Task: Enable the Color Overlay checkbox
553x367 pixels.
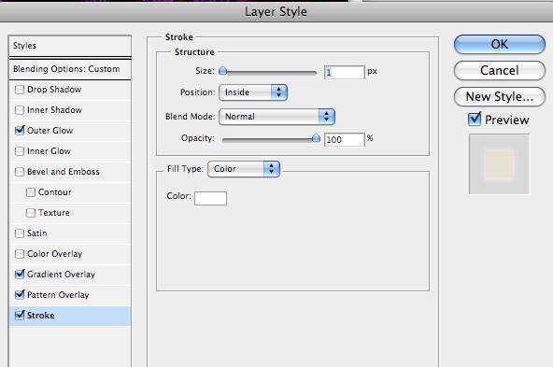Action: (x=20, y=254)
